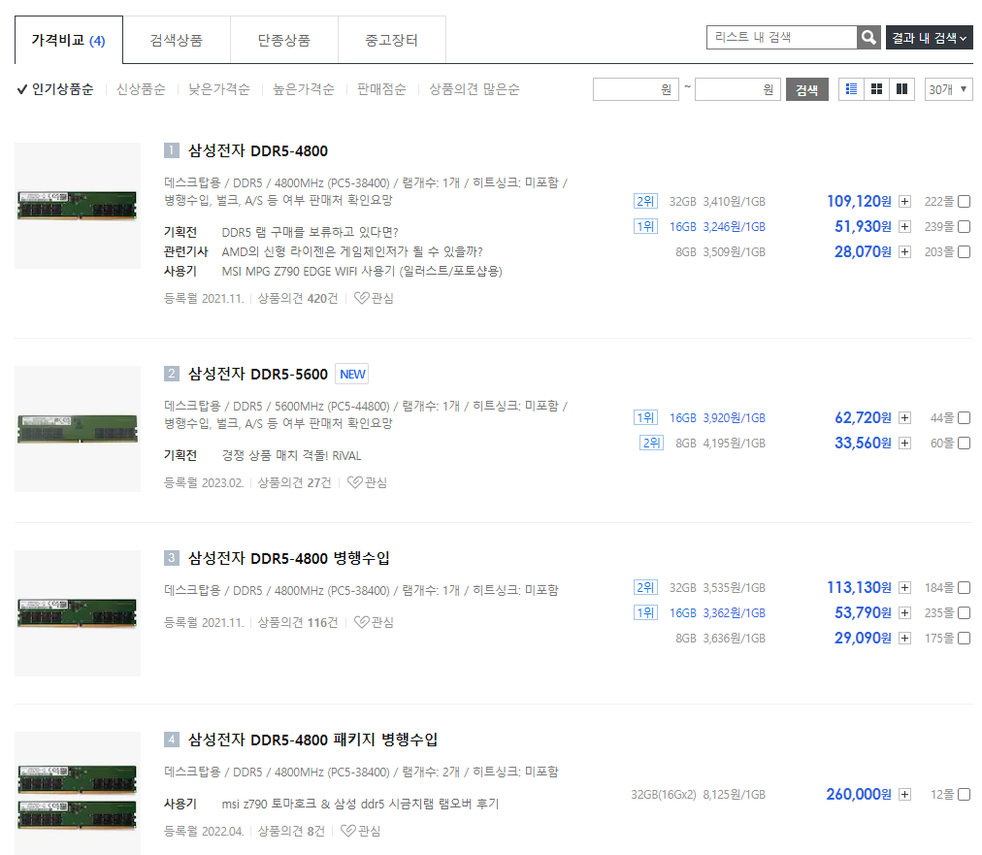Tick checkbox for 260,000원 package option
Viewport: 982px width, 855px height.
coord(965,794)
